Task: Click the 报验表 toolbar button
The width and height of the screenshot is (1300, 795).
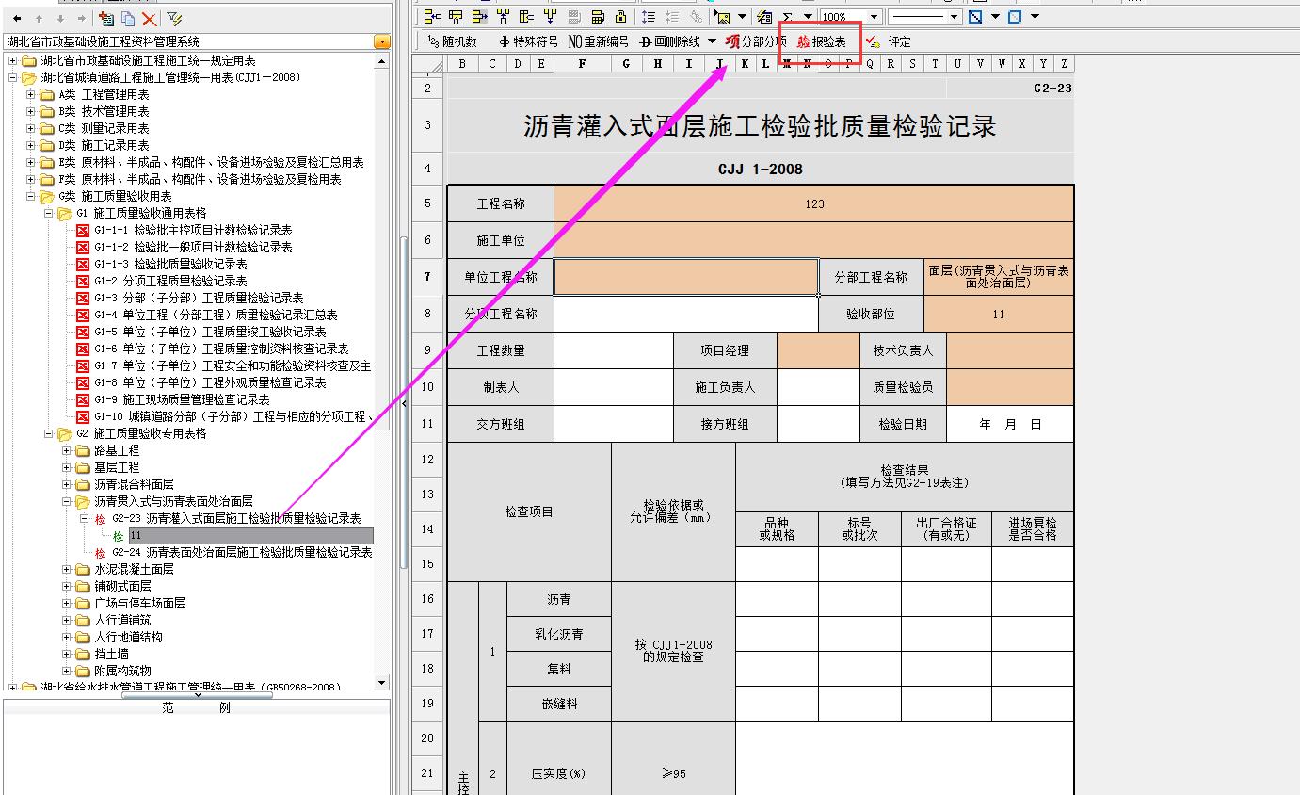Action: coord(821,41)
